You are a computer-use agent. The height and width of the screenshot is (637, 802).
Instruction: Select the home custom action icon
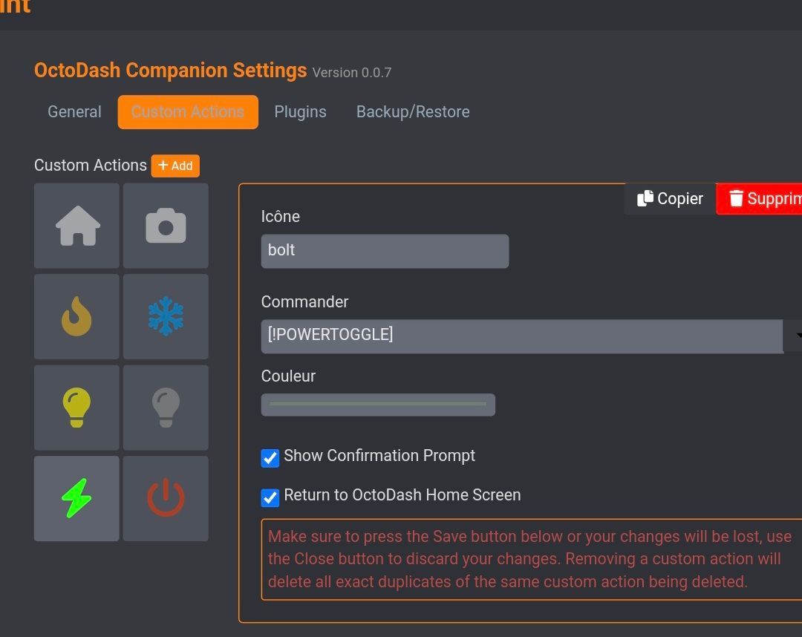tap(77, 226)
